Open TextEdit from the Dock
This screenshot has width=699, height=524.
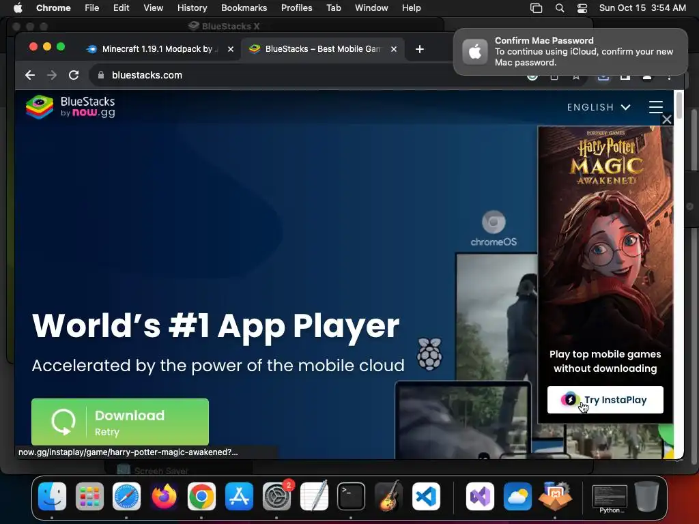pos(314,496)
